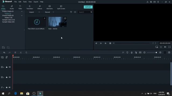Click the Delete trash icon in the timeline toolbar

(15, 53)
